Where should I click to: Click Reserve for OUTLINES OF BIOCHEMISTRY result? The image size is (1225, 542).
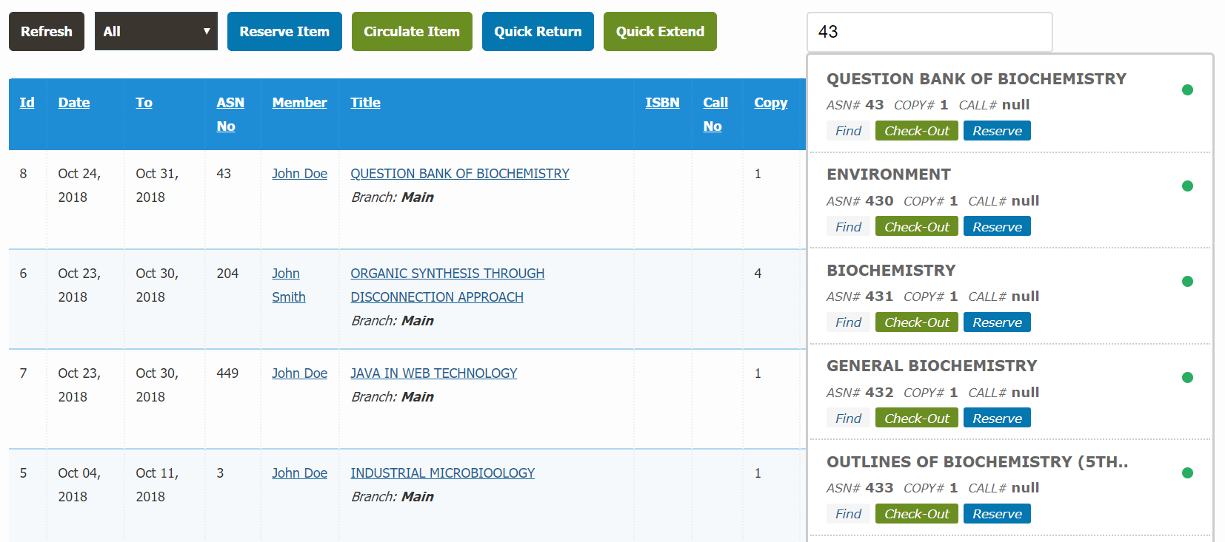(x=997, y=514)
